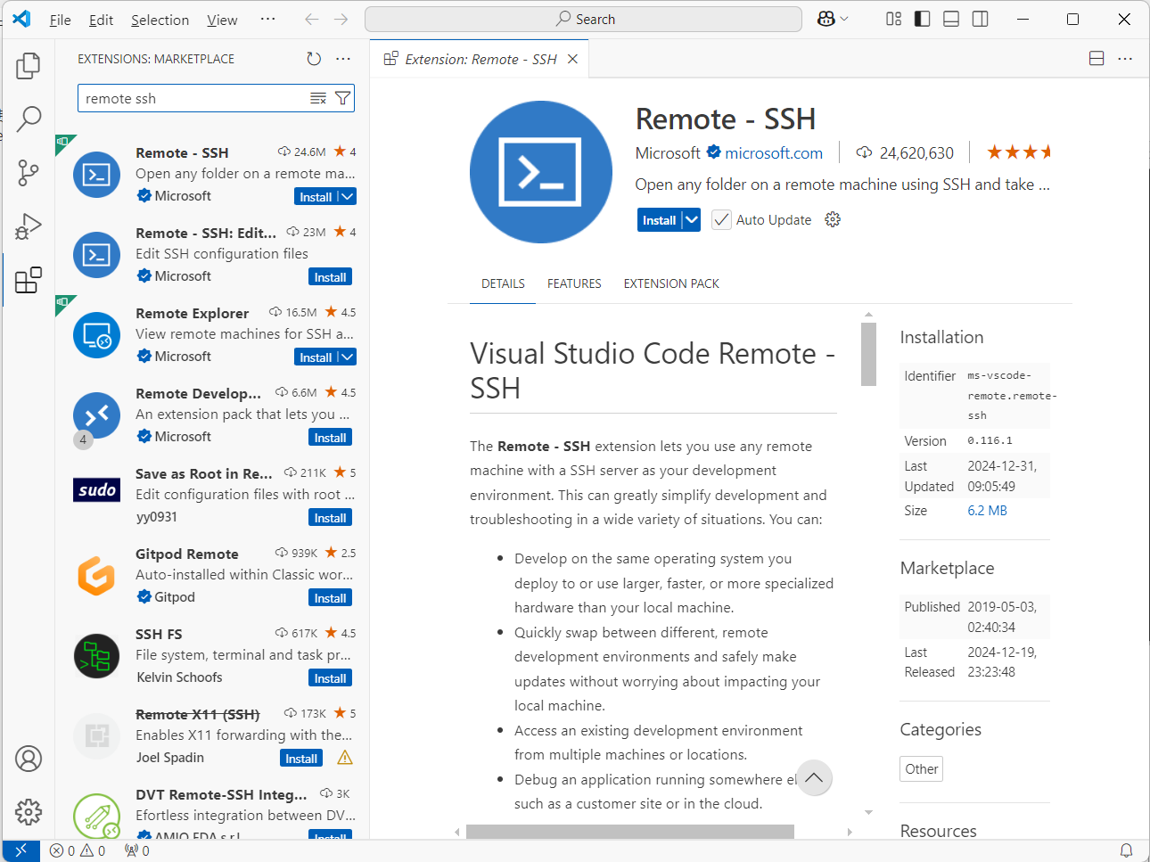The height and width of the screenshot is (862, 1150).
Task: Toggle the bottom panel
Action: tap(951, 19)
